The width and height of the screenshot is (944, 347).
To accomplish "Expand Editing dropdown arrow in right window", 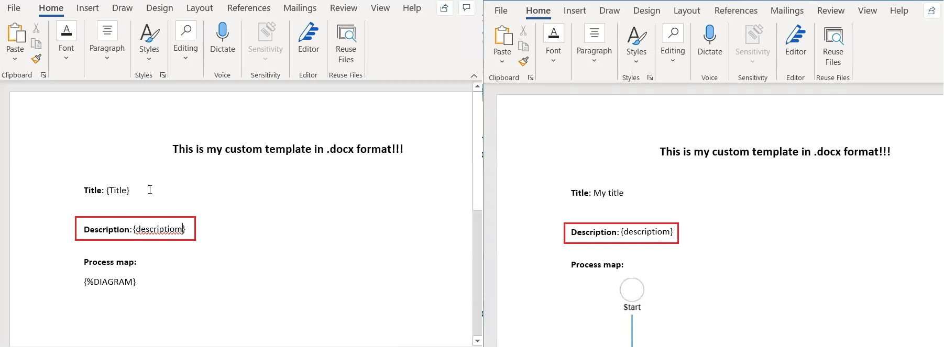I will click(x=673, y=60).
